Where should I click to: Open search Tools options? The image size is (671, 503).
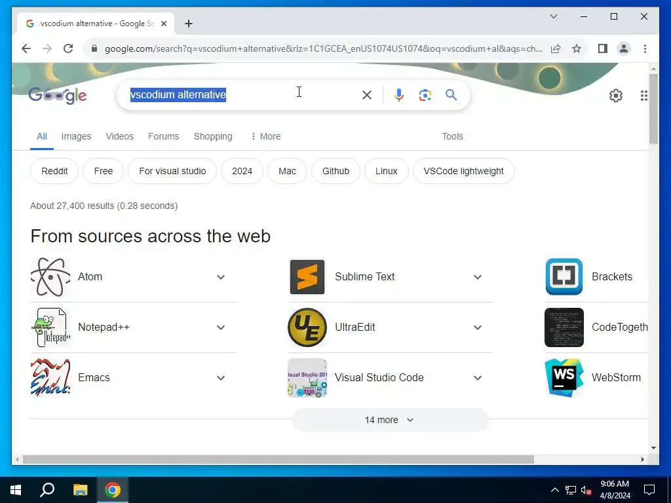click(x=452, y=136)
